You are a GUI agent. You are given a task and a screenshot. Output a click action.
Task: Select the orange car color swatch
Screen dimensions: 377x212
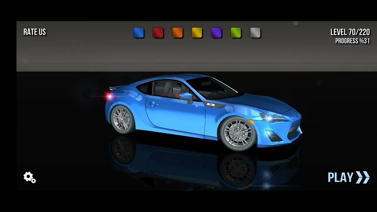(178, 33)
